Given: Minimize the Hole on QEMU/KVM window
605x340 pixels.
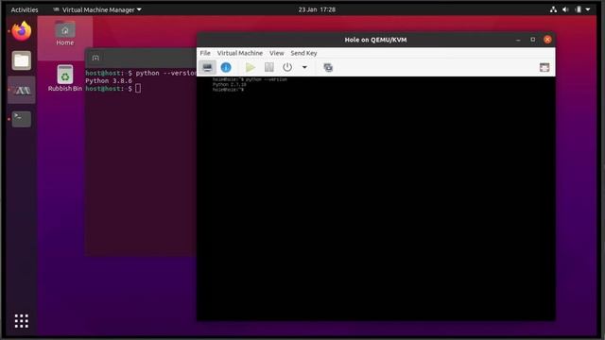Looking at the screenshot, I should click(x=518, y=40).
